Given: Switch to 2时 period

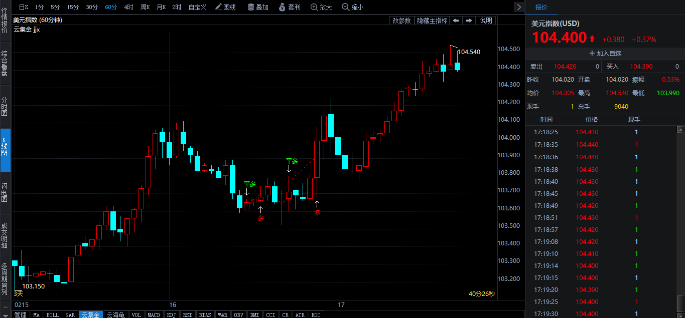Looking at the screenshot, I should pyautogui.click(x=177, y=7).
